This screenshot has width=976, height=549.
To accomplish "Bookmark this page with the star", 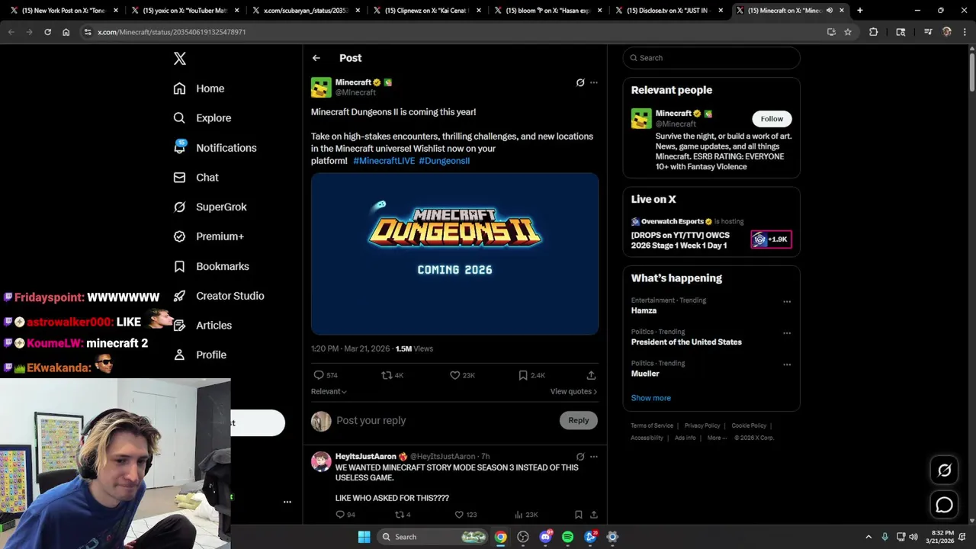I will tap(847, 32).
